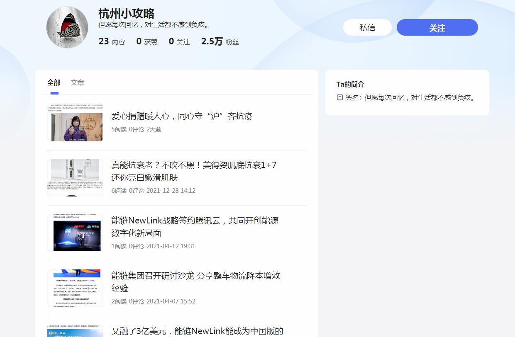Click 0评论 under the 美得姿 article
The image size is (515, 337).
[137, 191]
